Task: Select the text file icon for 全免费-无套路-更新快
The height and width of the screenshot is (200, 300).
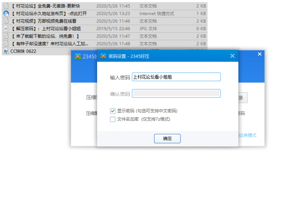Action: (6, 6)
